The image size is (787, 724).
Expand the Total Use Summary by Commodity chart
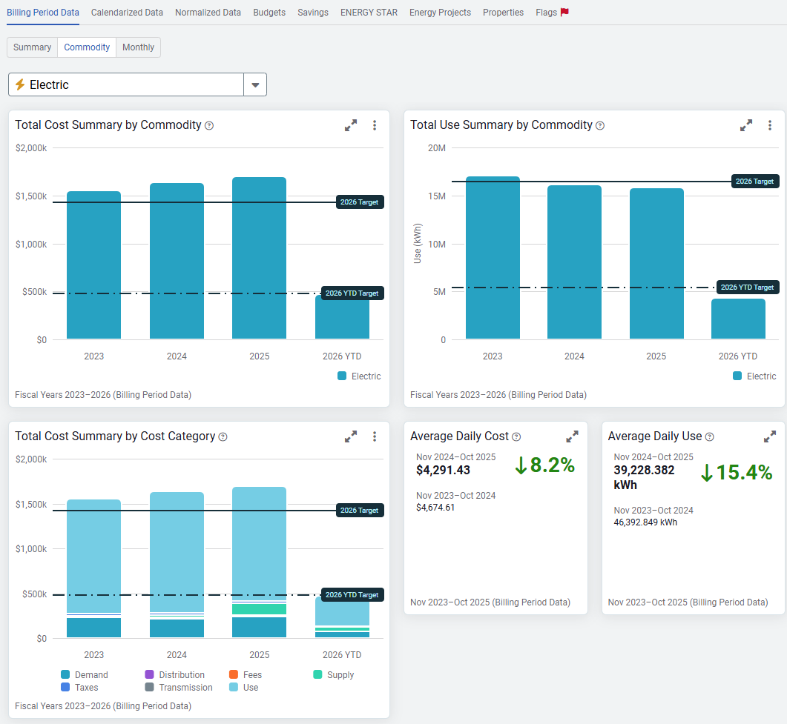(746, 125)
